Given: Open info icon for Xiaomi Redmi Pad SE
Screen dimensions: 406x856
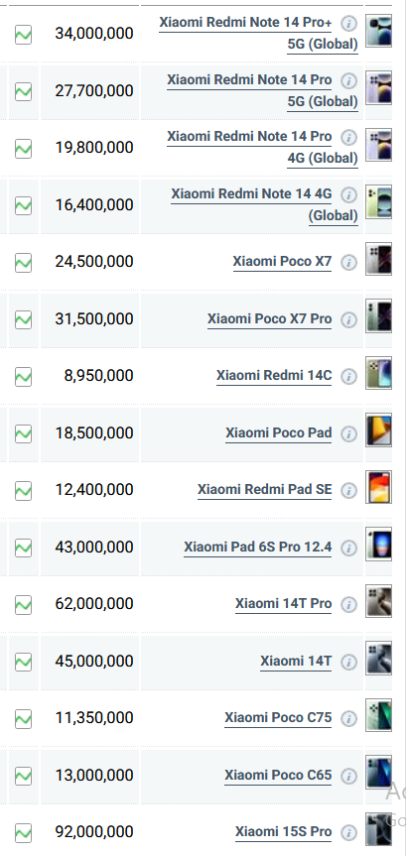Looking at the screenshot, I should (349, 491).
